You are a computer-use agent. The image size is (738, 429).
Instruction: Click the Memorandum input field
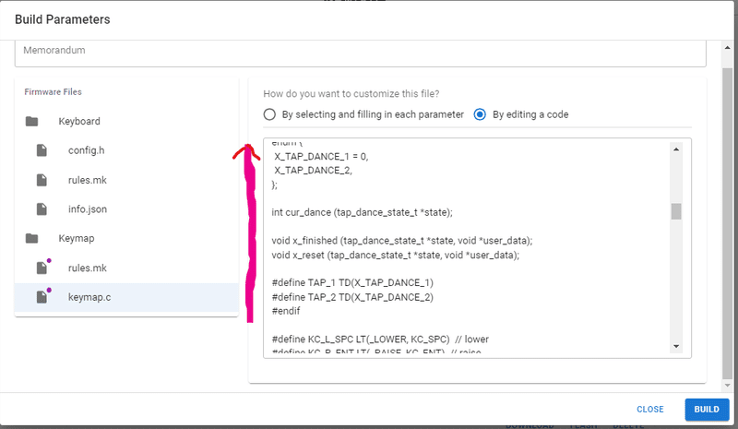click(x=360, y=52)
